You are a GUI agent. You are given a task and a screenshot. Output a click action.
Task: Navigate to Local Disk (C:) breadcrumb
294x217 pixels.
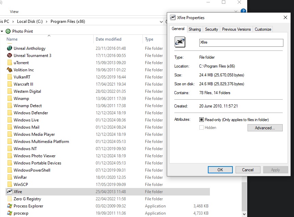[x=30, y=21]
